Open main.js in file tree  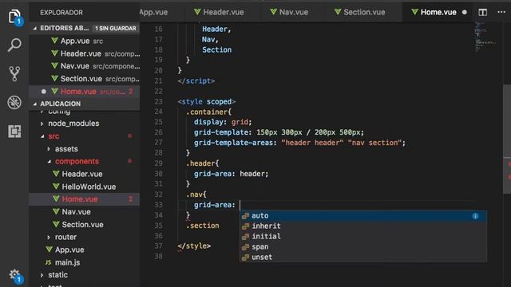pyautogui.click(x=85, y=262)
